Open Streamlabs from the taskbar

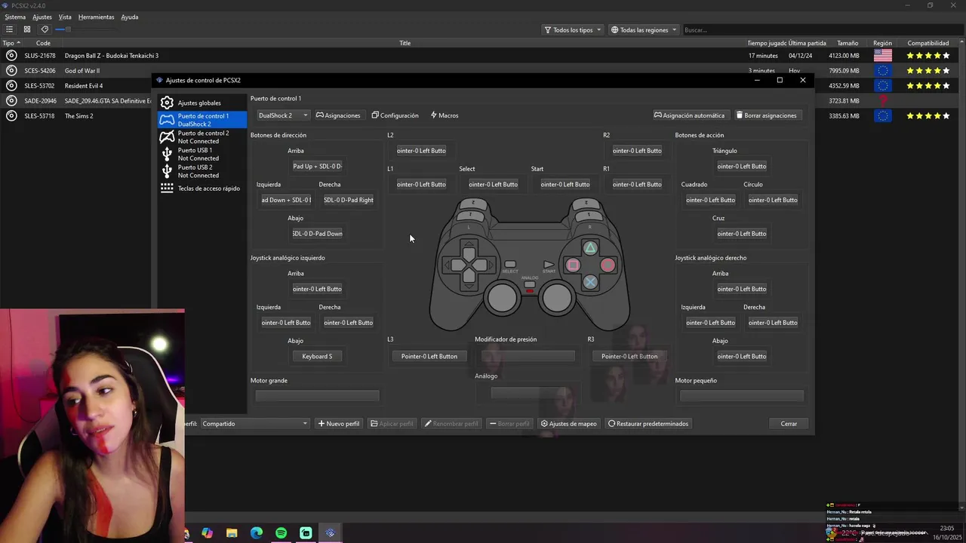306,533
